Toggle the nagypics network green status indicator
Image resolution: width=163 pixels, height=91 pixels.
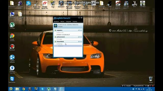(56, 30)
